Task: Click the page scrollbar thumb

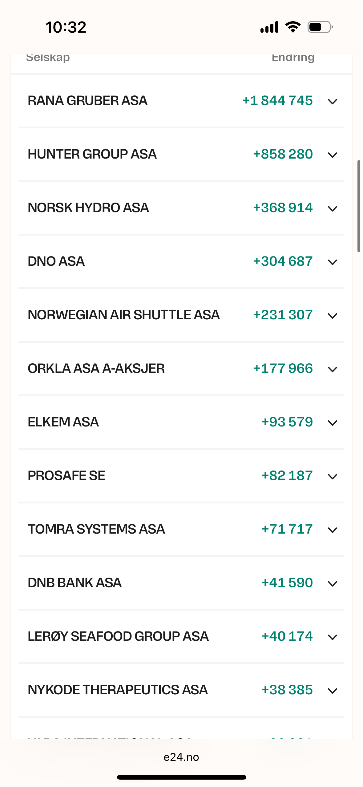Action: click(359, 206)
